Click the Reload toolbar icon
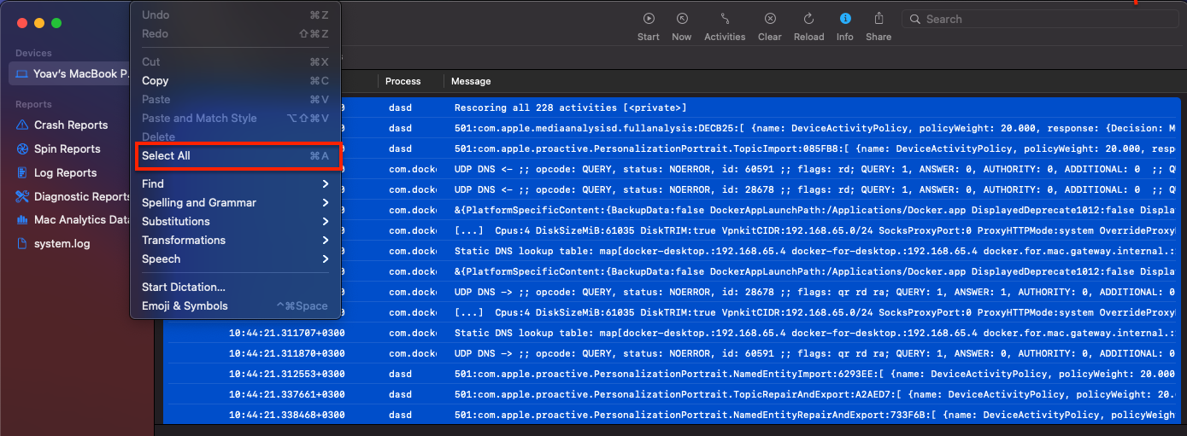This screenshot has width=1187, height=436. (x=808, y=19)
